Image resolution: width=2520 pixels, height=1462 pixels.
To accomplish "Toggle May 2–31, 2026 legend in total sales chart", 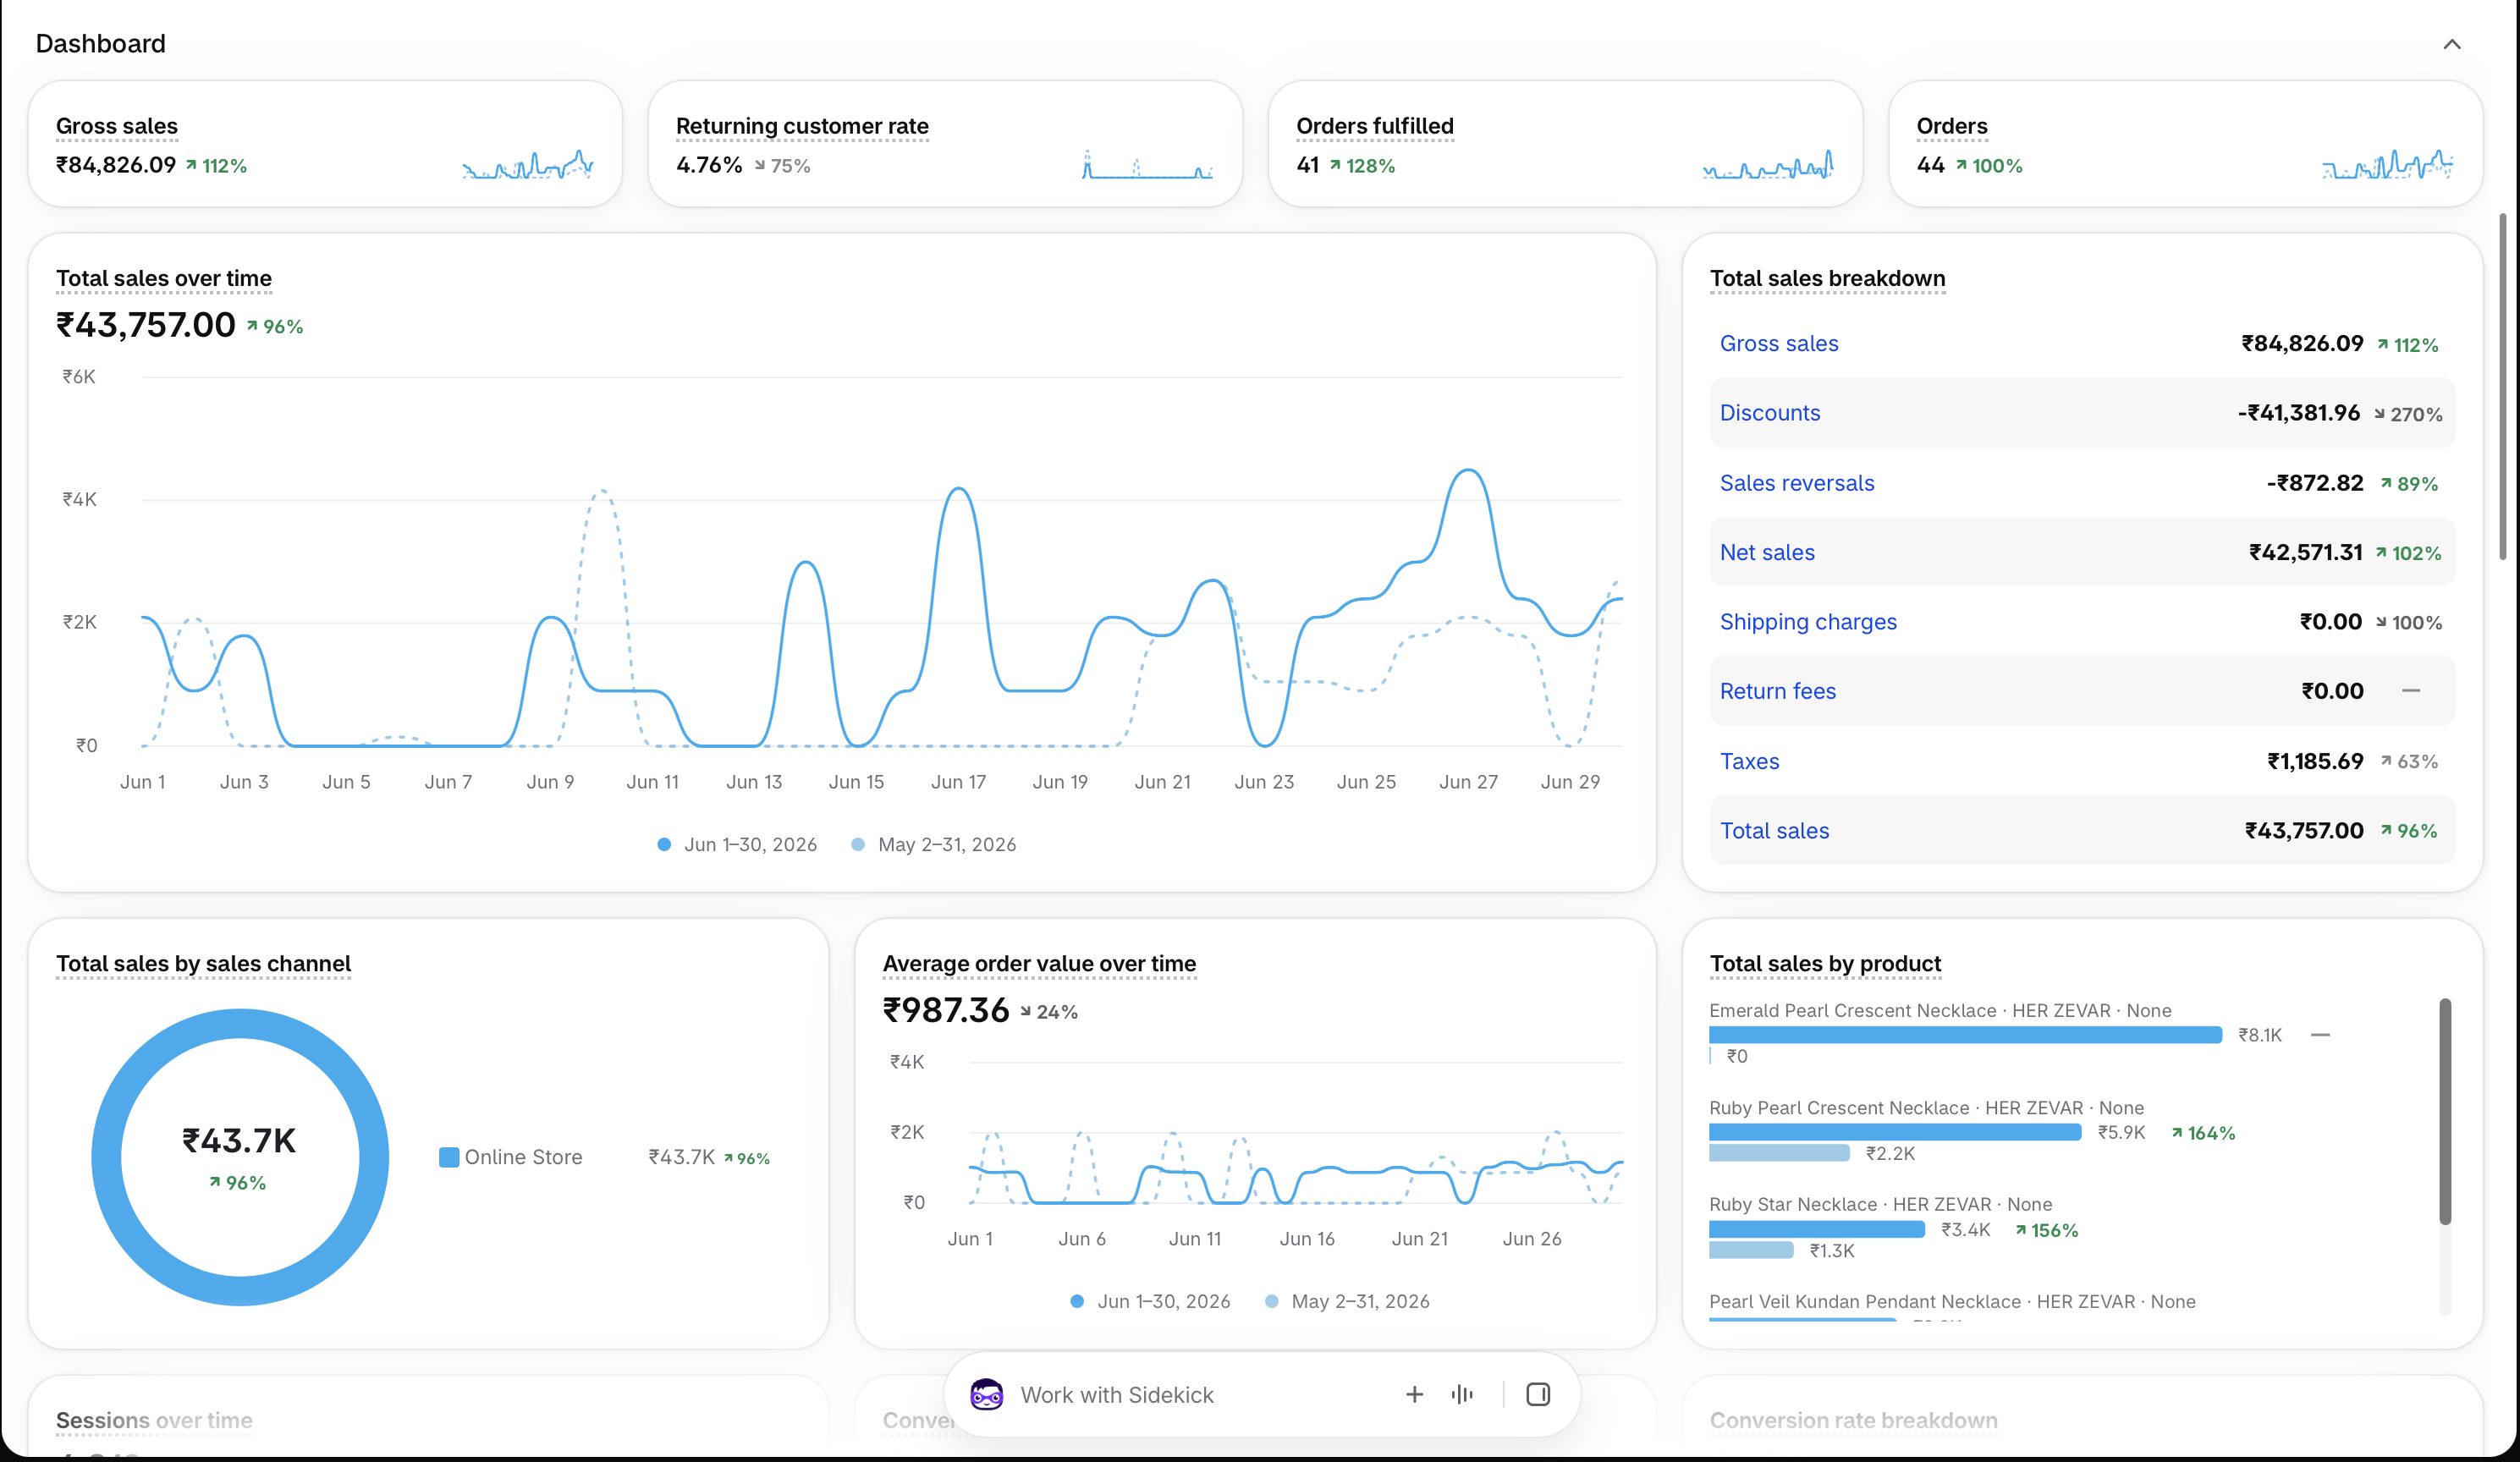I will tap(933, 844).
